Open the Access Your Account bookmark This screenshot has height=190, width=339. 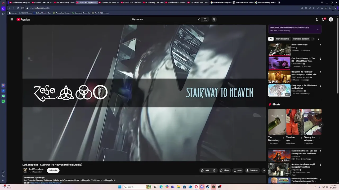tap(62, 13)
